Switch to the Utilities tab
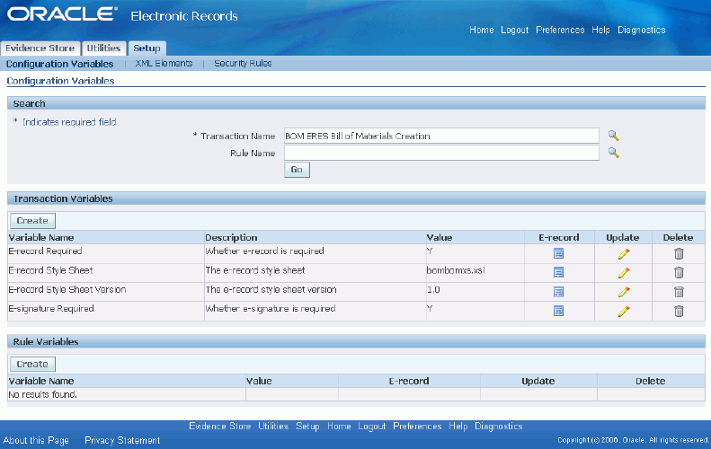The height and width of the screenshot is (449, 711). pos(104,48)
